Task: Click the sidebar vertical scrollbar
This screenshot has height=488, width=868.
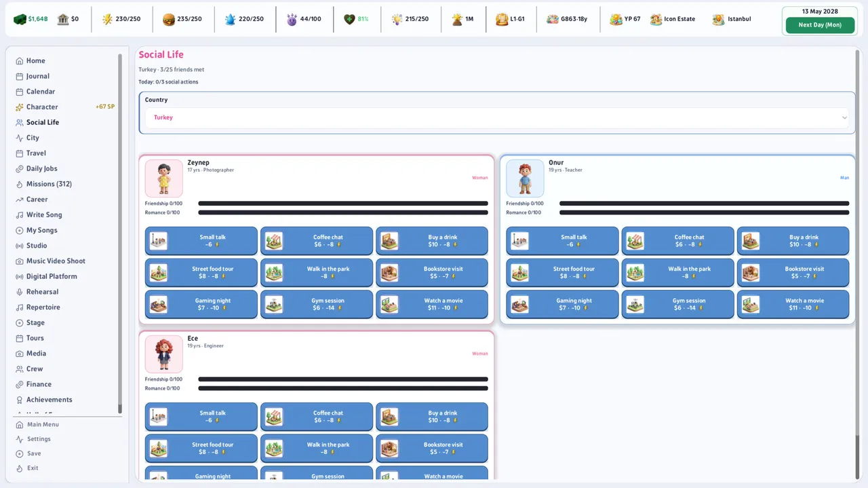Action: coord(120,234)
